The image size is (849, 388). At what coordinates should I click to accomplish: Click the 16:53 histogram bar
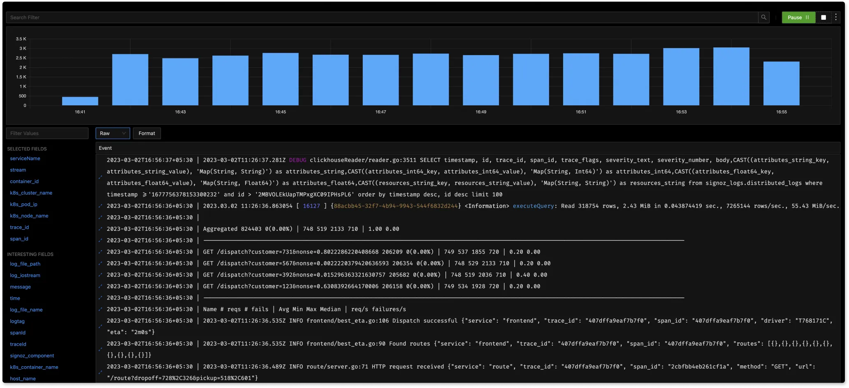pyautogui.click(x=681, y=77)
